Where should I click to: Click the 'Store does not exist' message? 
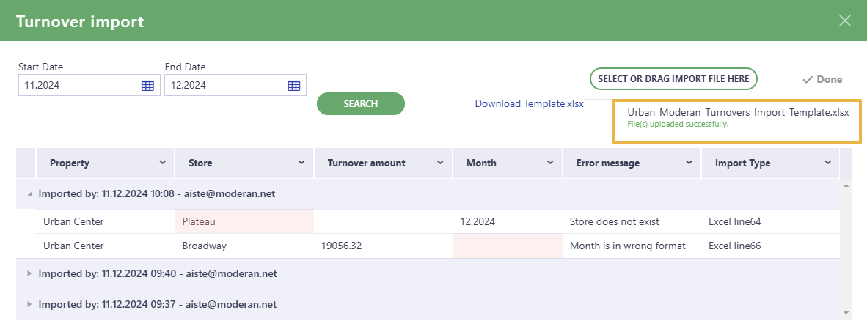click(615, 221)
